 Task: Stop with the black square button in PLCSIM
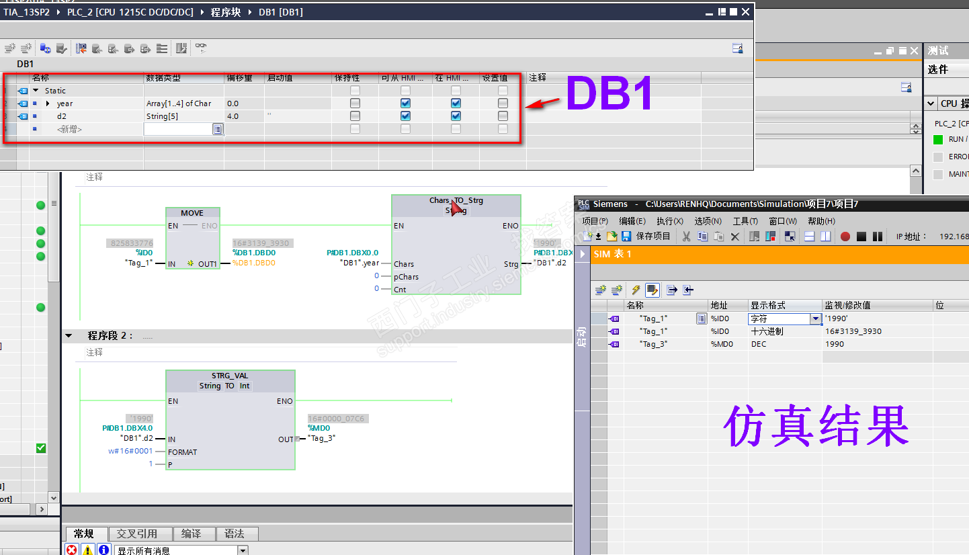click(861, 237)
